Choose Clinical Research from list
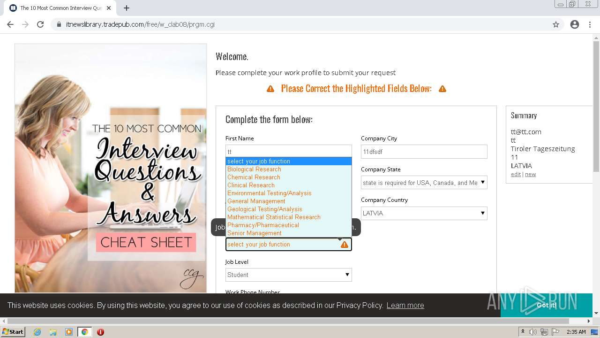Screen dimensions: 600x338 (288, 185)
